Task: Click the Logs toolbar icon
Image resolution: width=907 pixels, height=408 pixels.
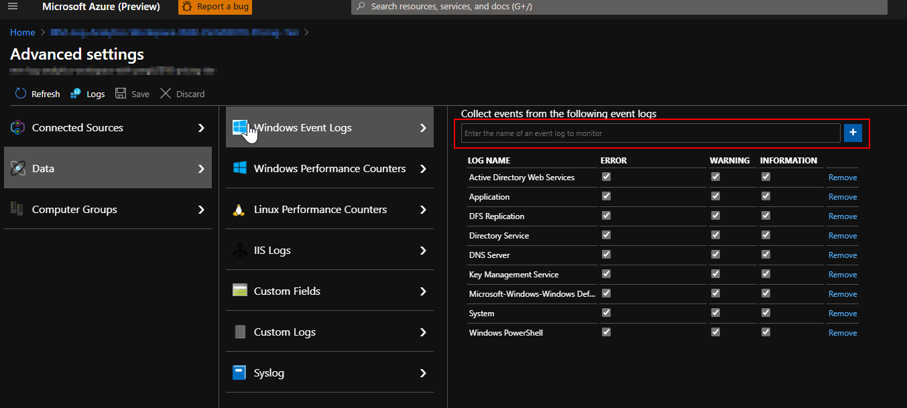Action: point(76,94)
